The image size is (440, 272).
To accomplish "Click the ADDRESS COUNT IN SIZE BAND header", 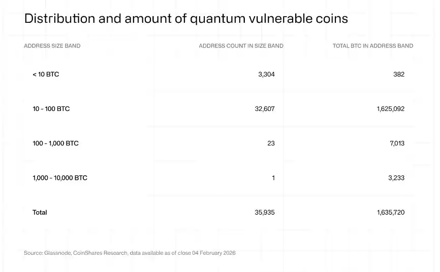I will 241,46.
